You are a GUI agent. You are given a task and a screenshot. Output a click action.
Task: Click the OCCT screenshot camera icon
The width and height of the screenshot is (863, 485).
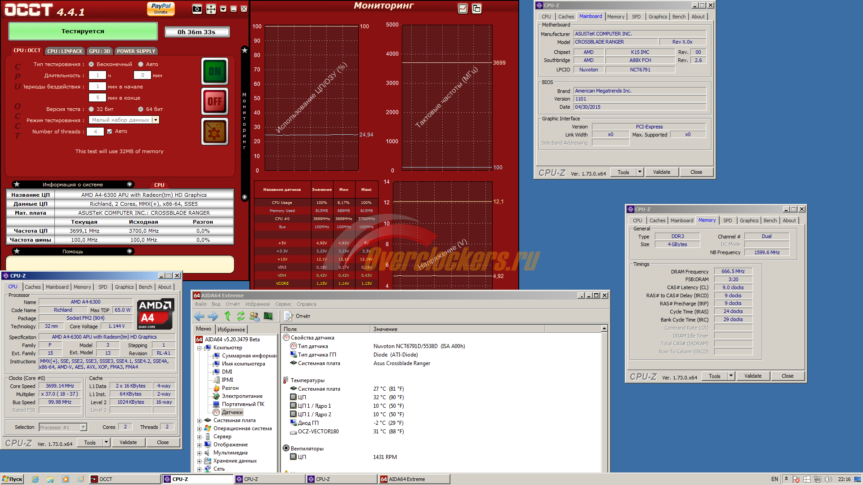(x=197, y=9)
